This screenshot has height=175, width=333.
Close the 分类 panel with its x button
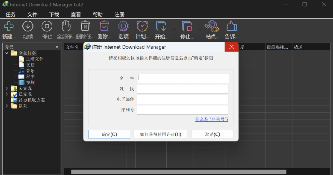click(x=57, y=47)
